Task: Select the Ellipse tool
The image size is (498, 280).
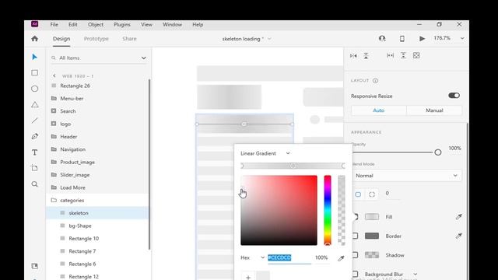Action: [x=34, y=89]
